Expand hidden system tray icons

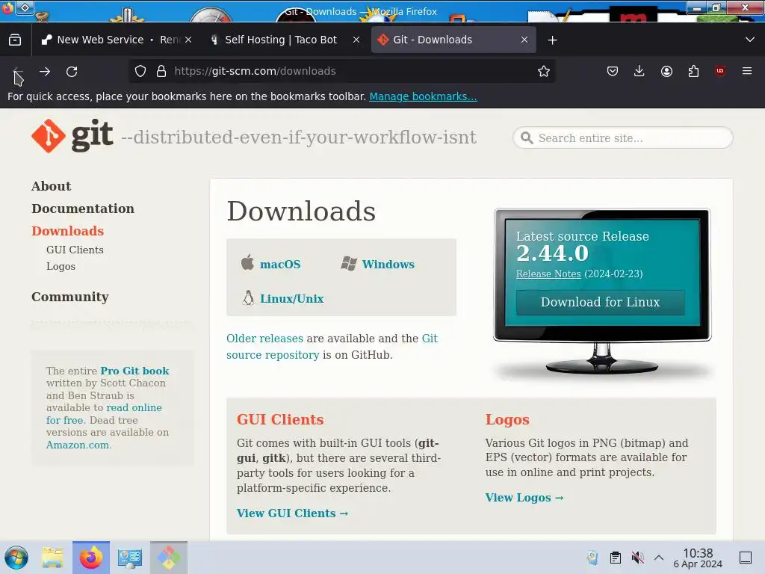click(x=659, y=558)
